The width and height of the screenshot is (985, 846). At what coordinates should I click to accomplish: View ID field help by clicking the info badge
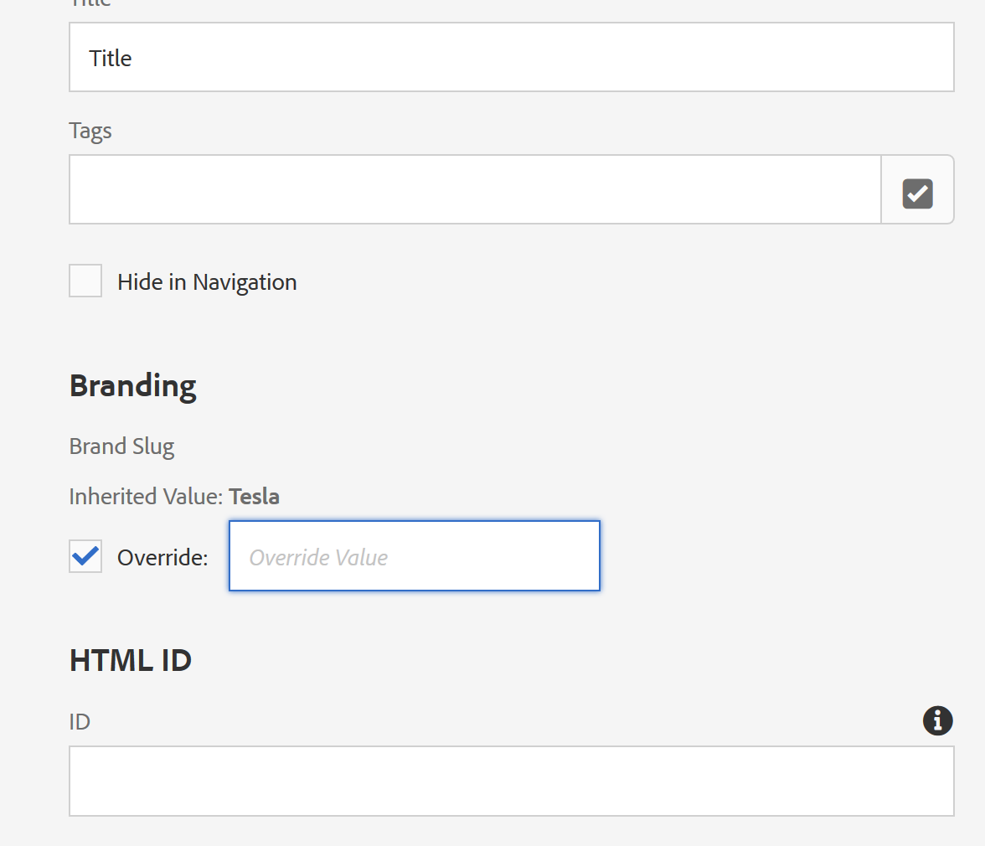pos(937,720)
